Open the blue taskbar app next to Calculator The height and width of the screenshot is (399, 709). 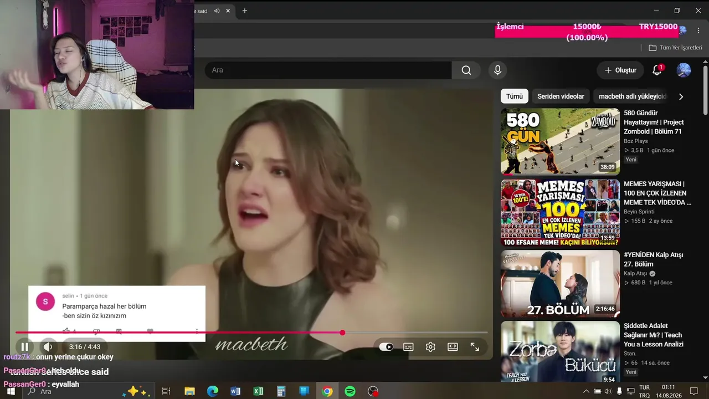(x=304, y=391)
